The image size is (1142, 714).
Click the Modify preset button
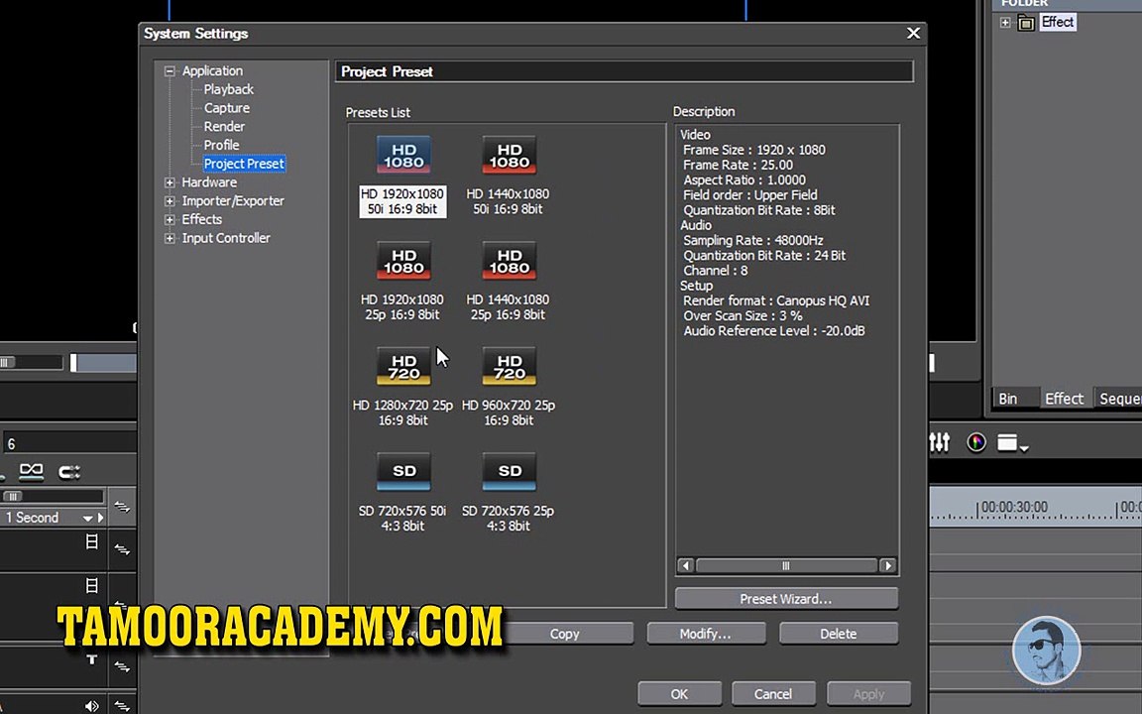tap(705, 634)
